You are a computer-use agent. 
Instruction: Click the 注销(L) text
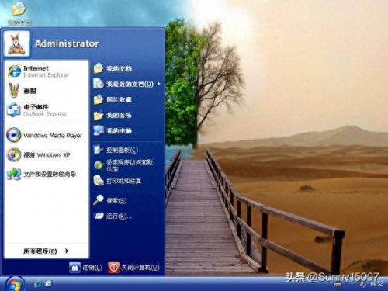pyautogui.click(x=92, y=268)
